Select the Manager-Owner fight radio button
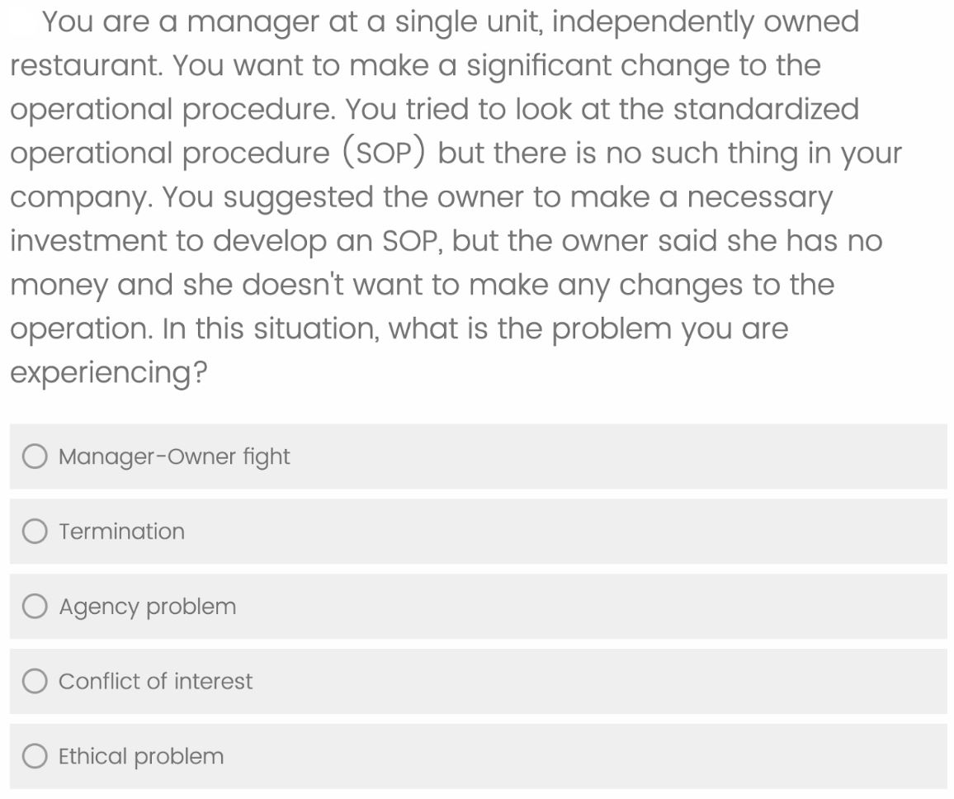 coord(35,456)
